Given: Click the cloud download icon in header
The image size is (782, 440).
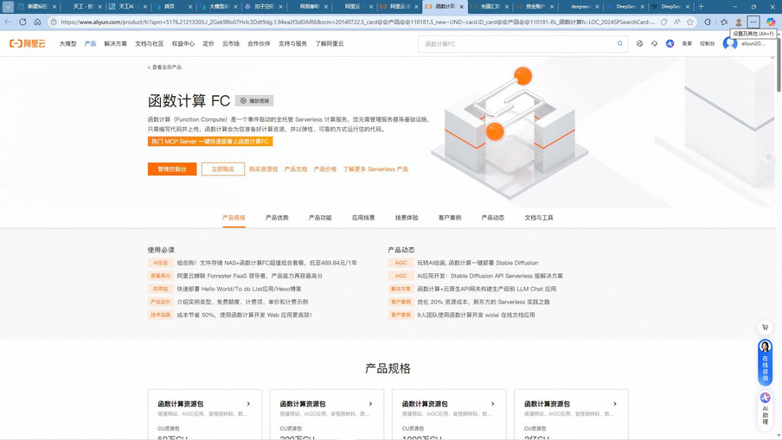Looking at the screenshot, I should click(x=654, y=44).
